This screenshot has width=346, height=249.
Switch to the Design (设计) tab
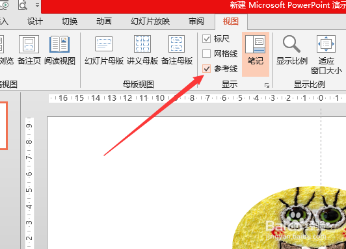coord(35,21)
